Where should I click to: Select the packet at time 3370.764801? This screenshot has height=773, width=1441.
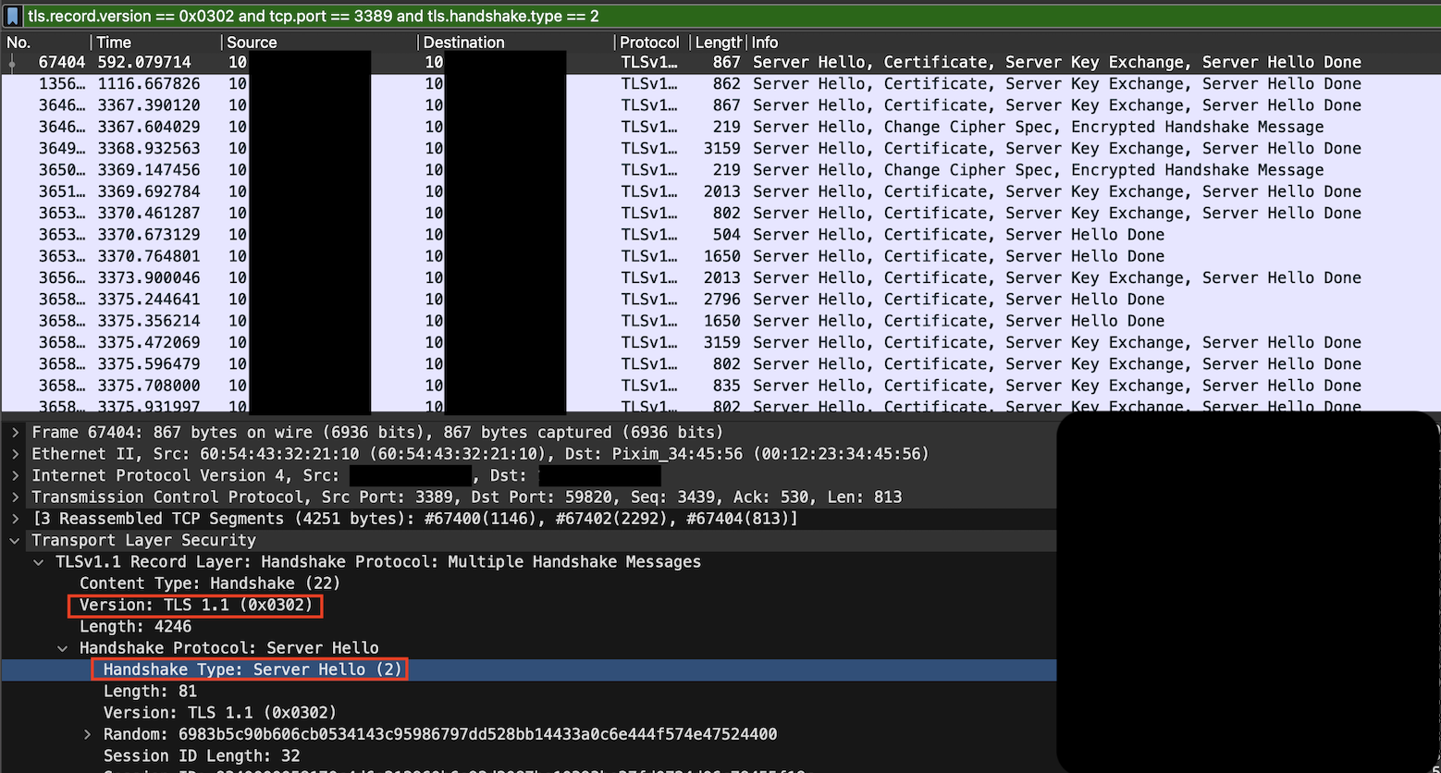(x=720, y=256)
